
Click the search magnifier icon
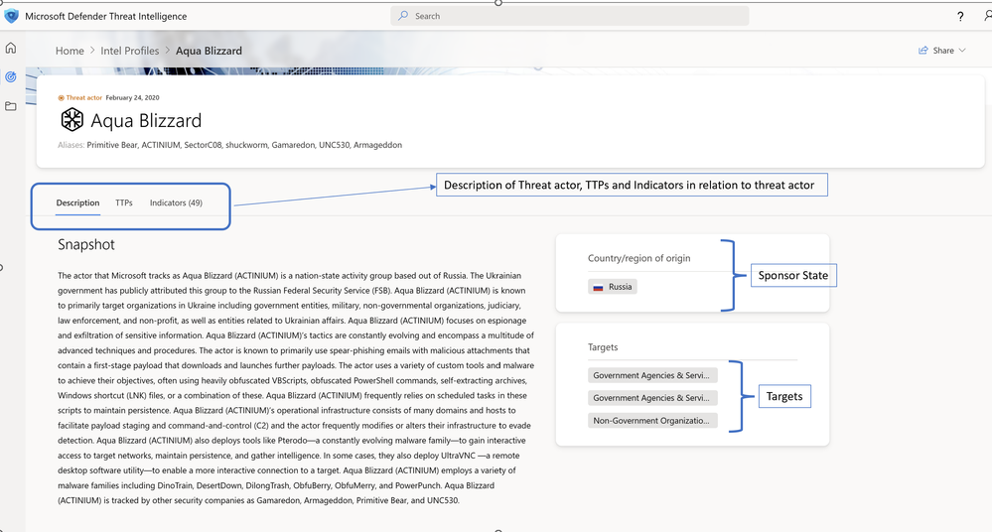(403, 16)
